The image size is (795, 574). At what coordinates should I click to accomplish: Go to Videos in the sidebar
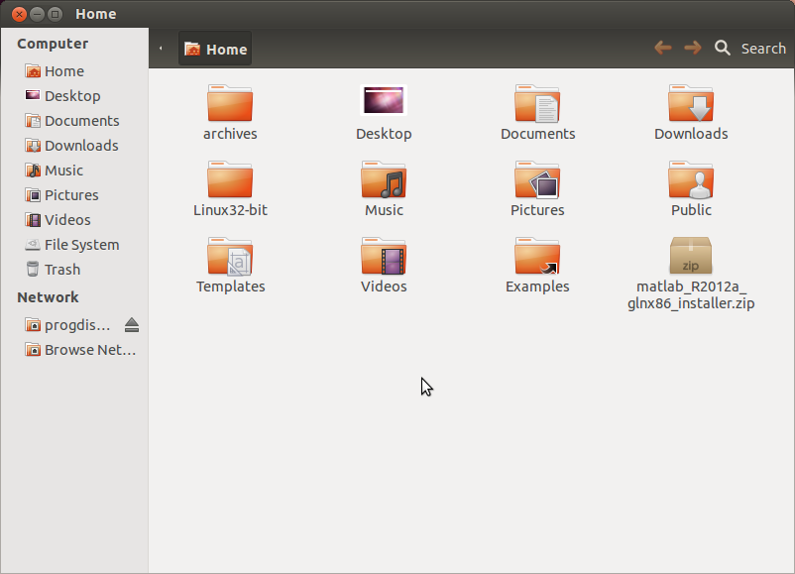[x=74, y=220]
